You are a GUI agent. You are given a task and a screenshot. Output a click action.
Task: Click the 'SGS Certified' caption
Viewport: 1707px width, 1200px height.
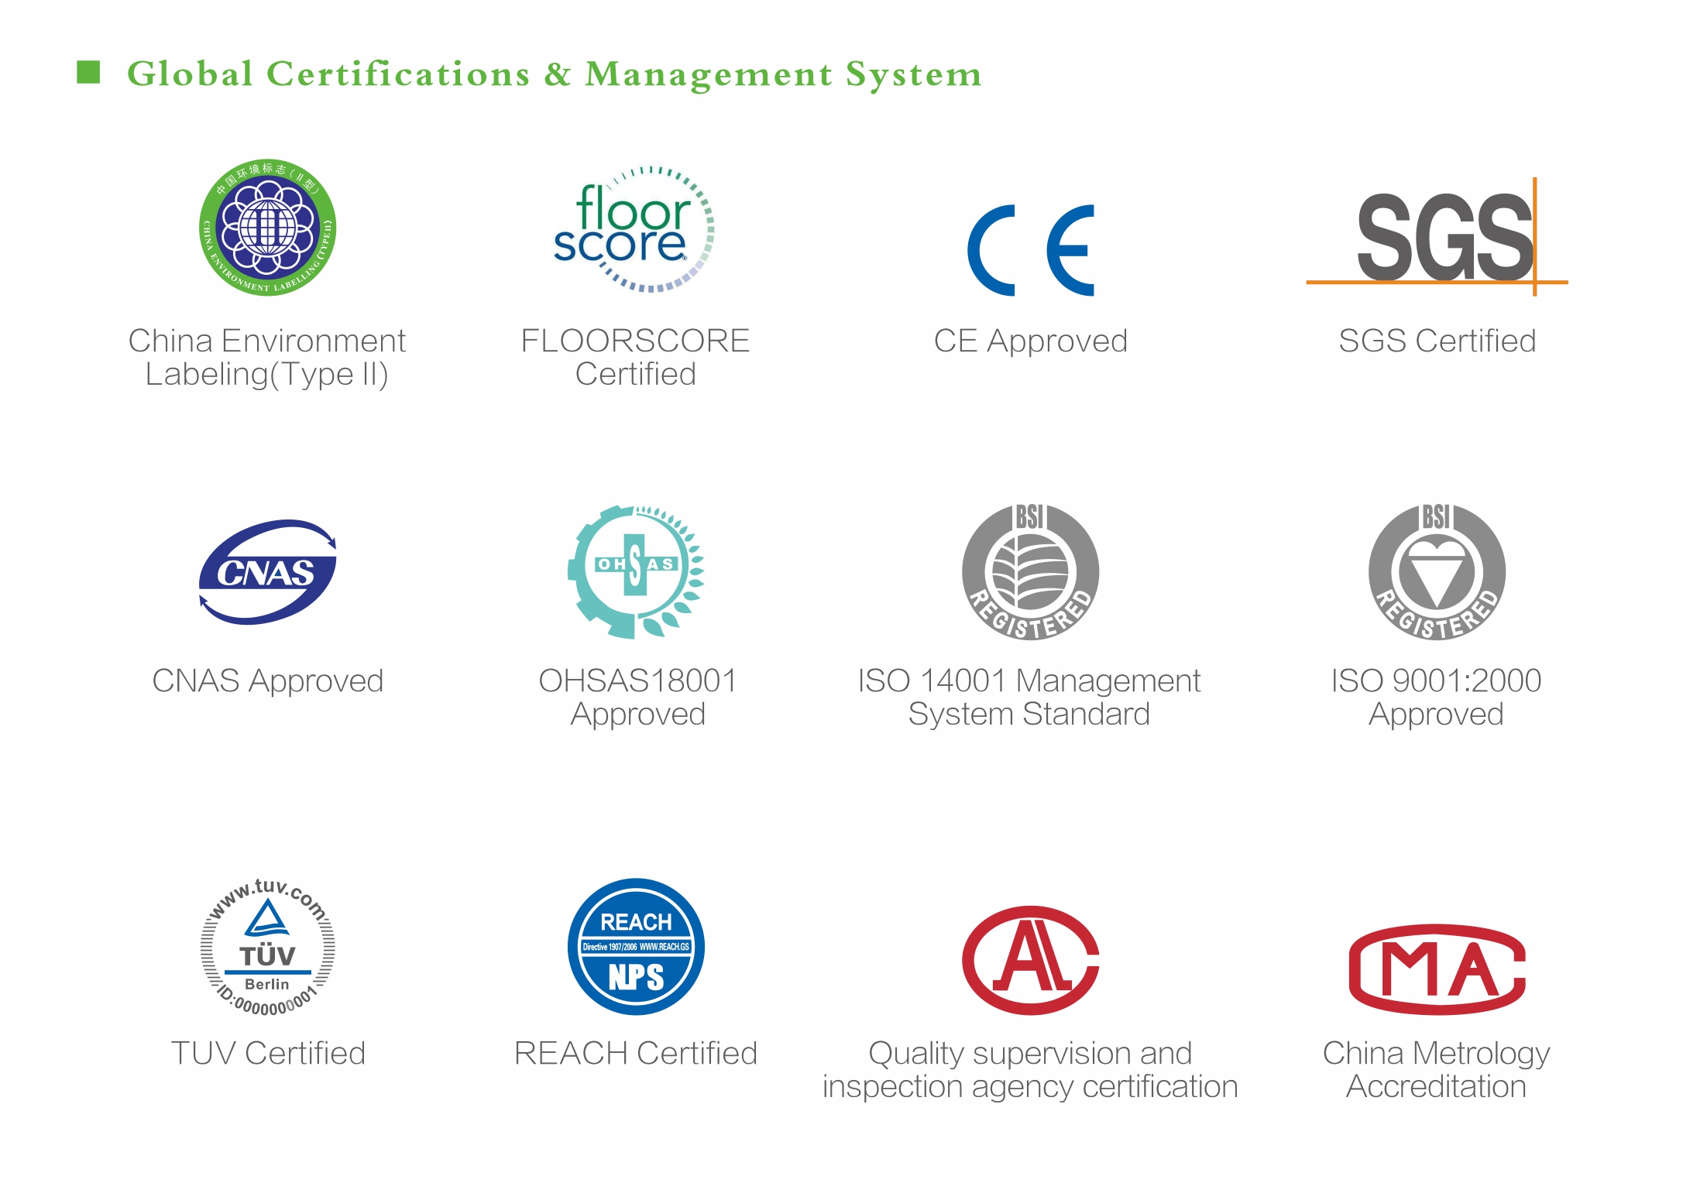(1437, 341)
